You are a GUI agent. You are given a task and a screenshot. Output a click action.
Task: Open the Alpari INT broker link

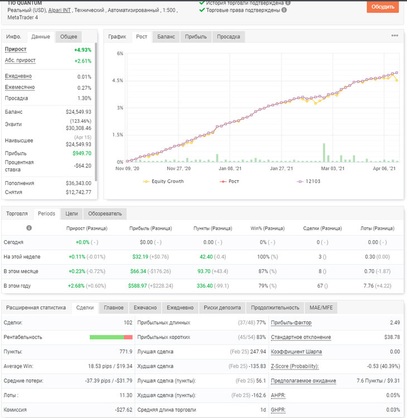pos(59,10)
